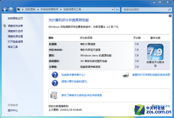Click the question icon beside 这些数字意味着什么

[55, 75]
